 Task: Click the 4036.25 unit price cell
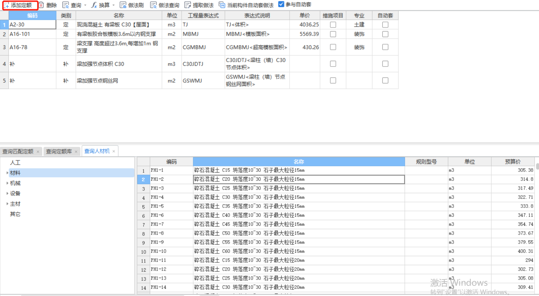[305, 25]
